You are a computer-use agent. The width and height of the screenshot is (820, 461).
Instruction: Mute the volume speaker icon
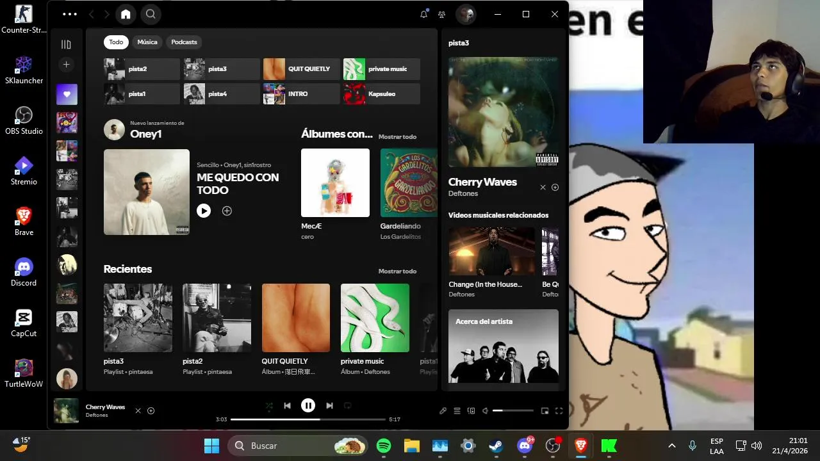tap(485, 411)
